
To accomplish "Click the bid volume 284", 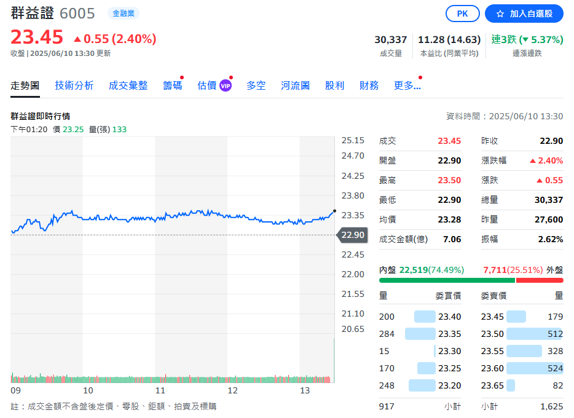I will click(x=387, y=334).
